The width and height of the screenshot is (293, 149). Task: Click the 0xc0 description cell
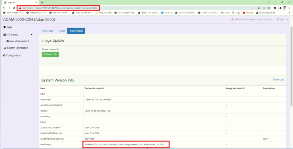pyautogui.click(x=265, y=139)
